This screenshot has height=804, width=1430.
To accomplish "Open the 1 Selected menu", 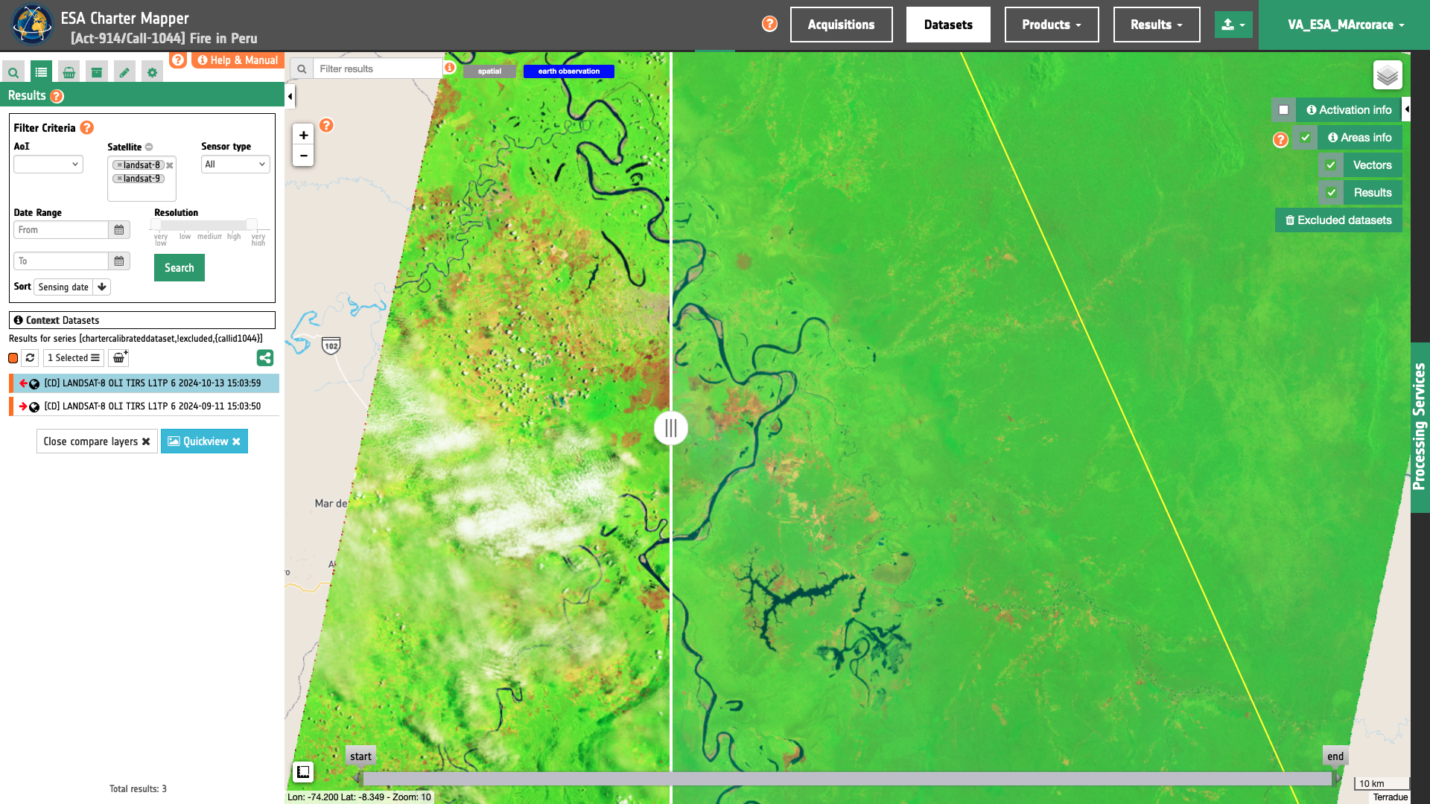I will coord(74,358).
